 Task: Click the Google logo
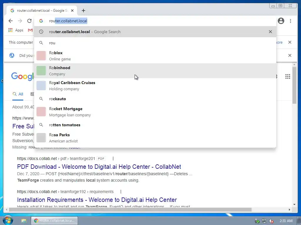pos(23,76)
